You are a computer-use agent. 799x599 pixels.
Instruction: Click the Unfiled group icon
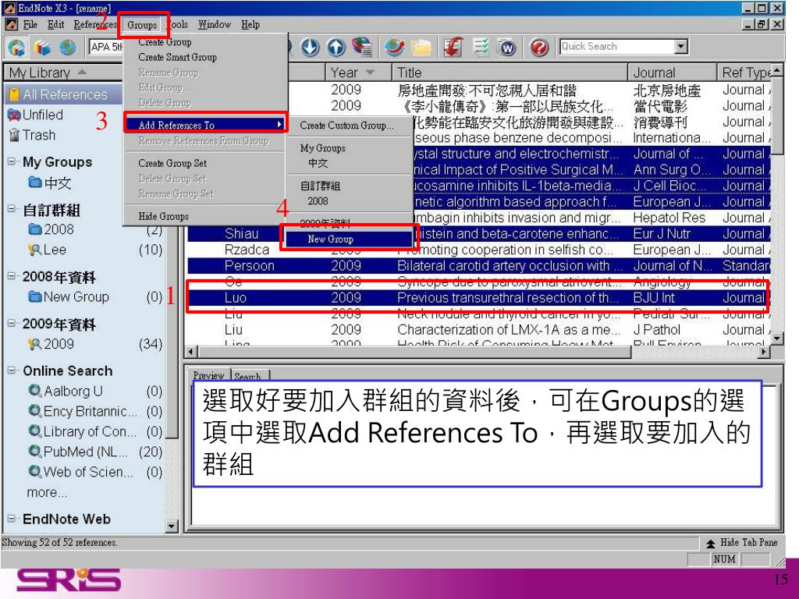14,115
